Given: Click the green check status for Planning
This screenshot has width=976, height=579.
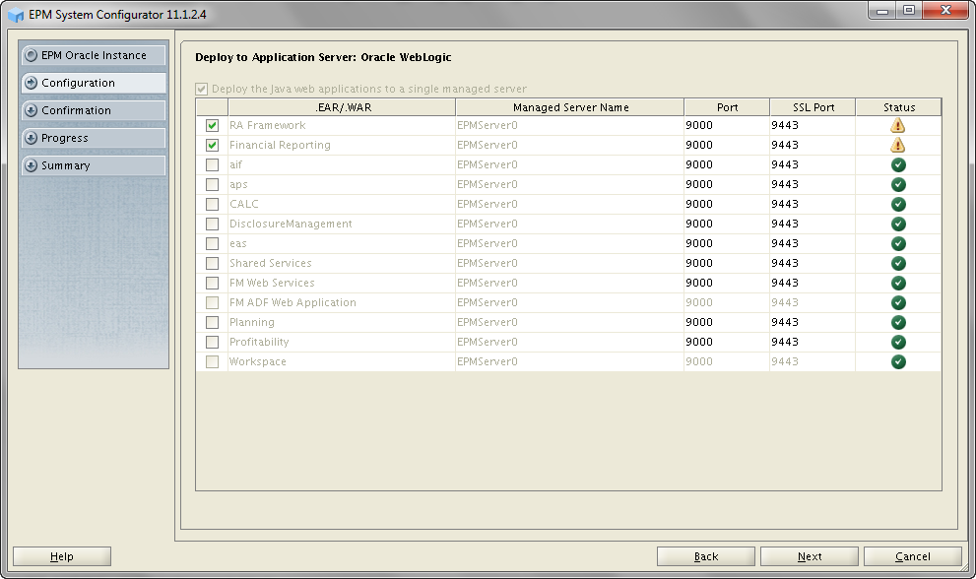Looking at the screenshot, I should pyautogui.click(x=898, y=323).
